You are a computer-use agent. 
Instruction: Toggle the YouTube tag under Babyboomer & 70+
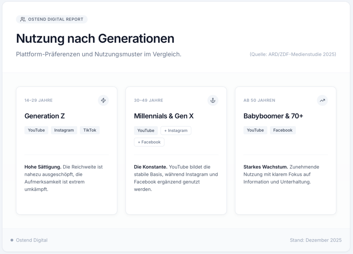pyautogui.click(x=255, y=130)
